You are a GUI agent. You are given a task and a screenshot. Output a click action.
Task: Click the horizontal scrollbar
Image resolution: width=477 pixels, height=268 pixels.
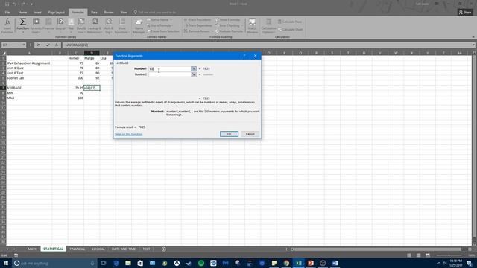pyautogui.click(x=377, y=249)
